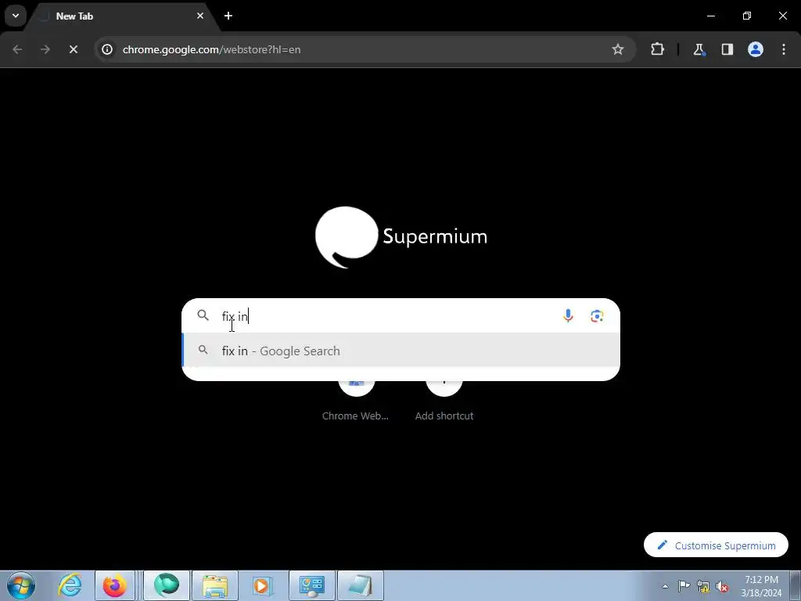Open the profile avatar menu
Image resolution: width=801 pixels, height=601 pixels.
pos(756,49)
